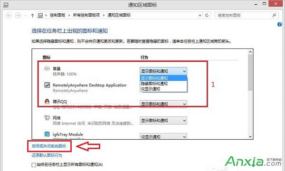
Task: Click the icon list scrollbar thumb
Action: click(250, 72)
